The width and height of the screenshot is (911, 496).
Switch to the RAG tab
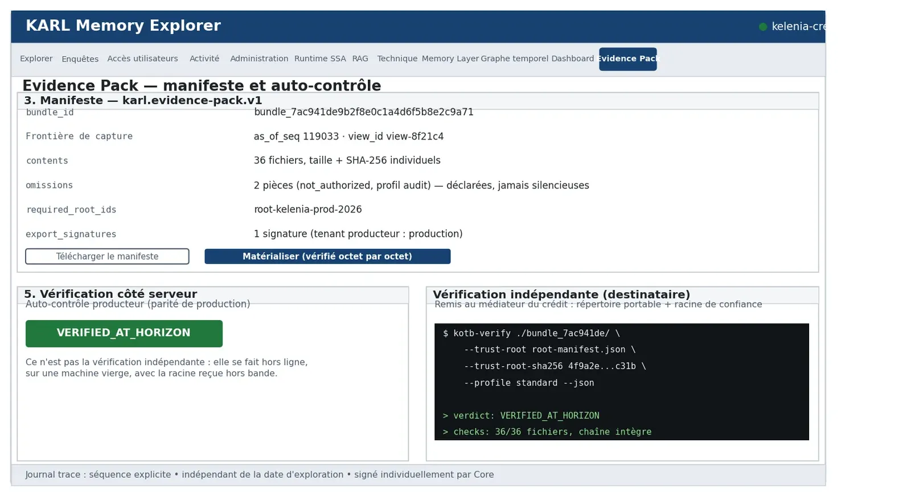pos(360,59)
